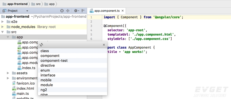
Task: Choose interface from the popup list
Action: coord(73,75)
